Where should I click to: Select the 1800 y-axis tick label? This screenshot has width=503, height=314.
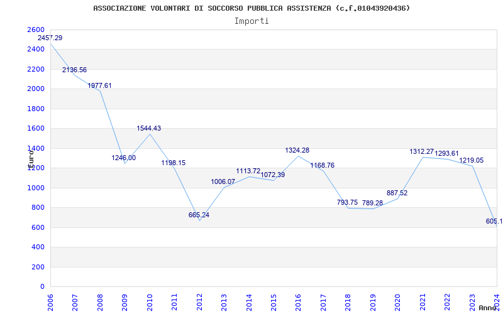click(36, 109)
